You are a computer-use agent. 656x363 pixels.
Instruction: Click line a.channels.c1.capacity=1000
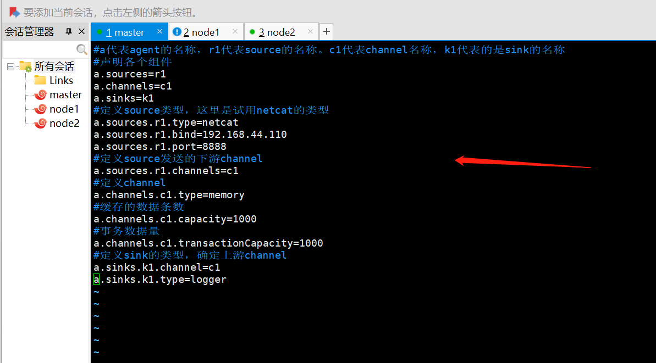175,219
